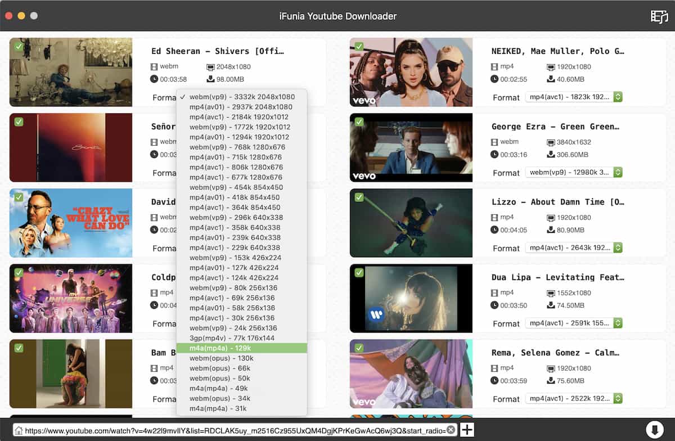The width and height of the screenshot is (675, 441).
Task: Clear the URL with the X icon
Action: click(x=451, y=430)
